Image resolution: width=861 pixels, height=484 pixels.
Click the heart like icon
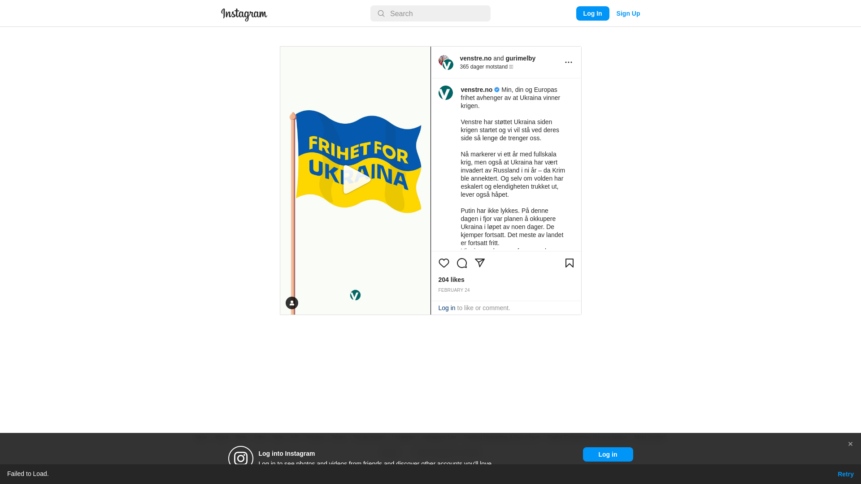(x=444, y=263)
